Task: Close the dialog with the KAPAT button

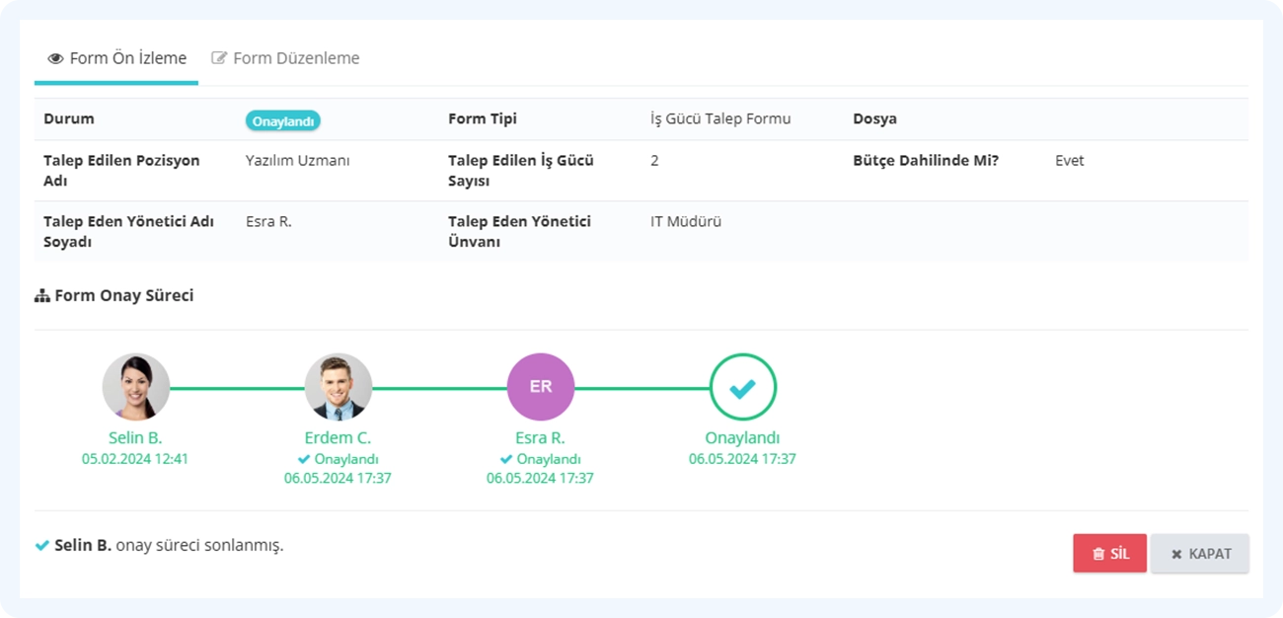Action: point(1200,554)
